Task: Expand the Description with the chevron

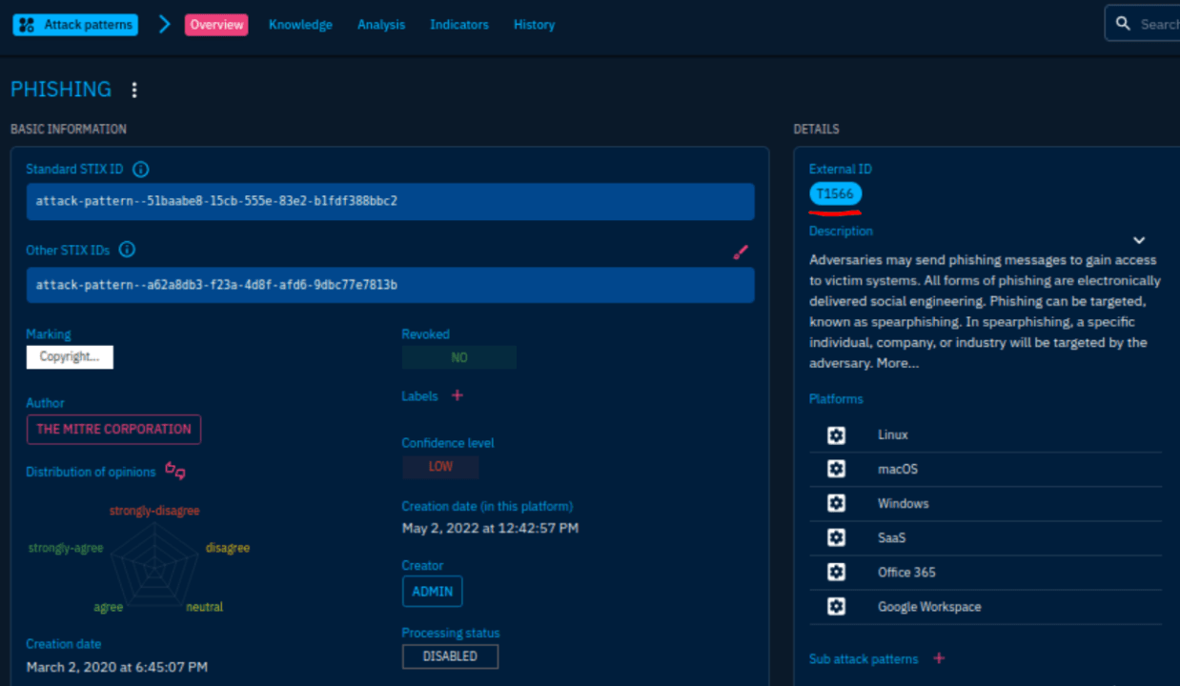Action: point(1139,240)
